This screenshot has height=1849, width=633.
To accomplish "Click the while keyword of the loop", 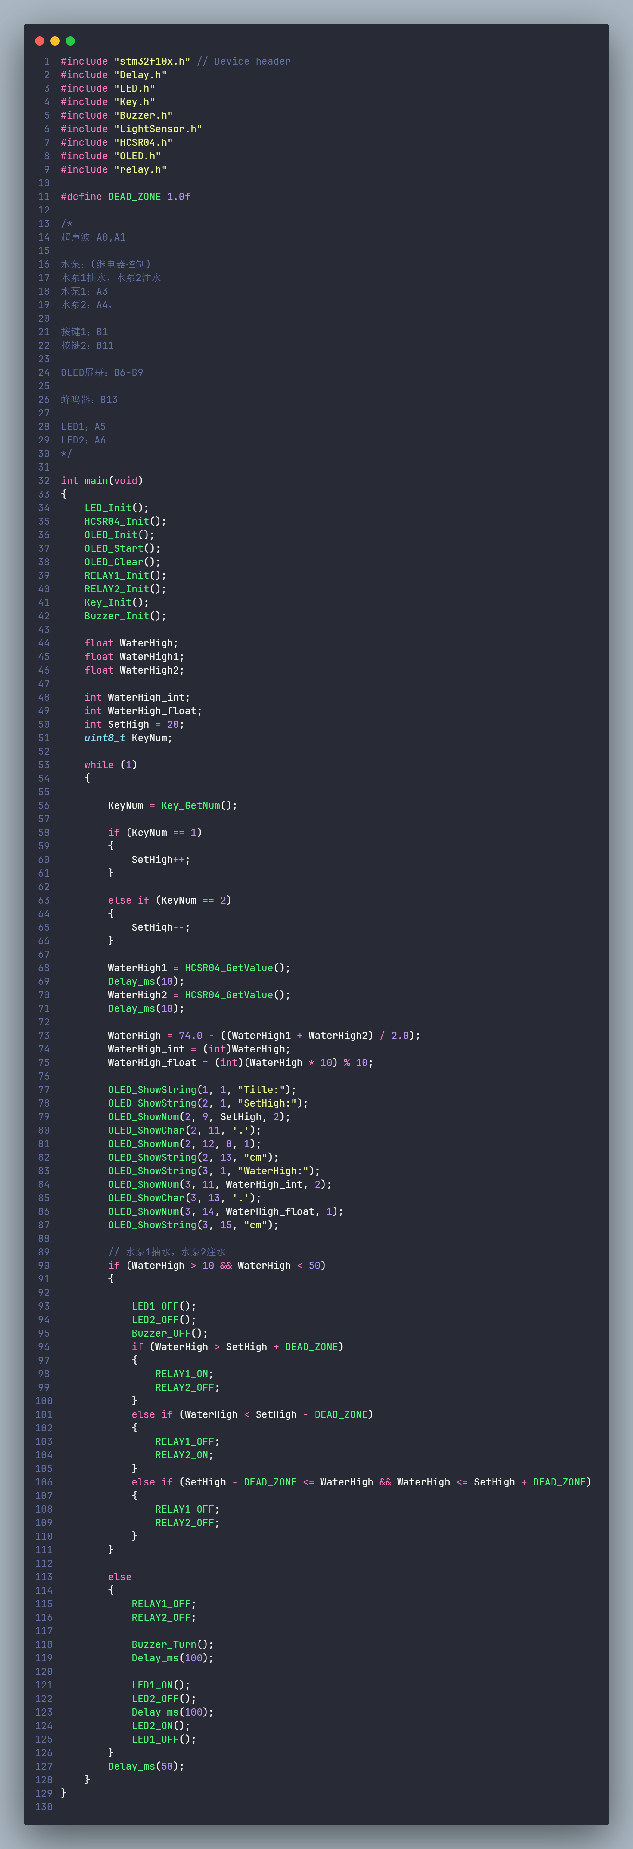I will pos(99,765).
